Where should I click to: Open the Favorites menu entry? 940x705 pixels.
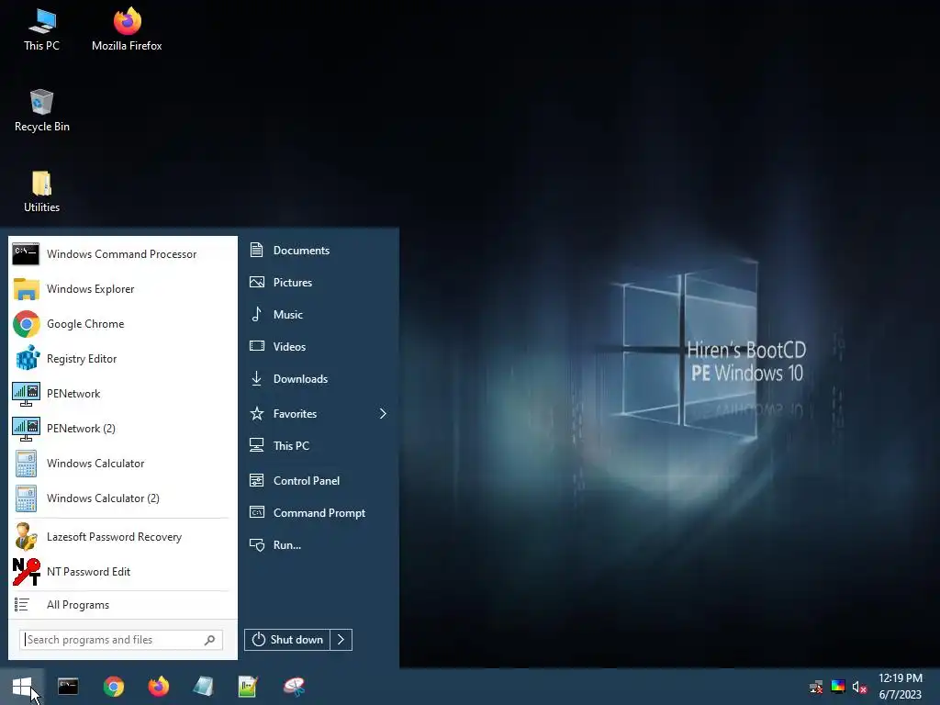(x=319, y=414)
